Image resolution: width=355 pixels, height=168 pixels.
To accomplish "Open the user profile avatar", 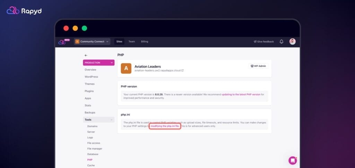I will (292, 41).
